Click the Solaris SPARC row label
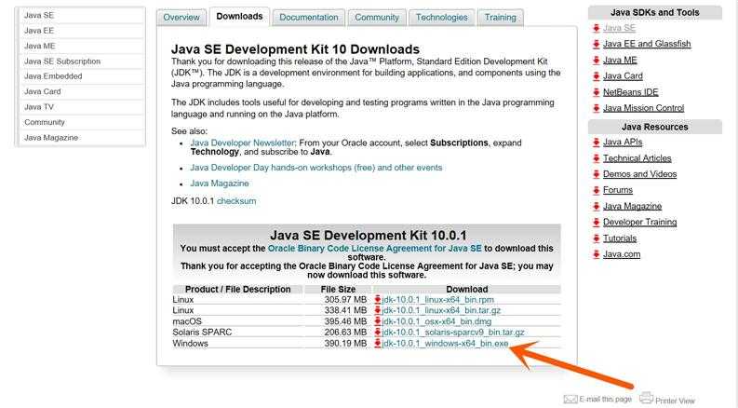Image resolution: width=738 pixels, height=408 pixels. 202,333
